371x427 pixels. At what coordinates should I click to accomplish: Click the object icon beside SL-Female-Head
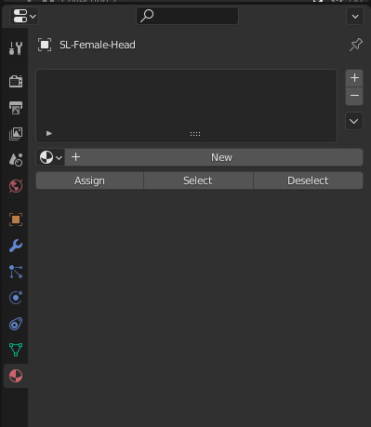pyautogui.click(x=45, y=45)
